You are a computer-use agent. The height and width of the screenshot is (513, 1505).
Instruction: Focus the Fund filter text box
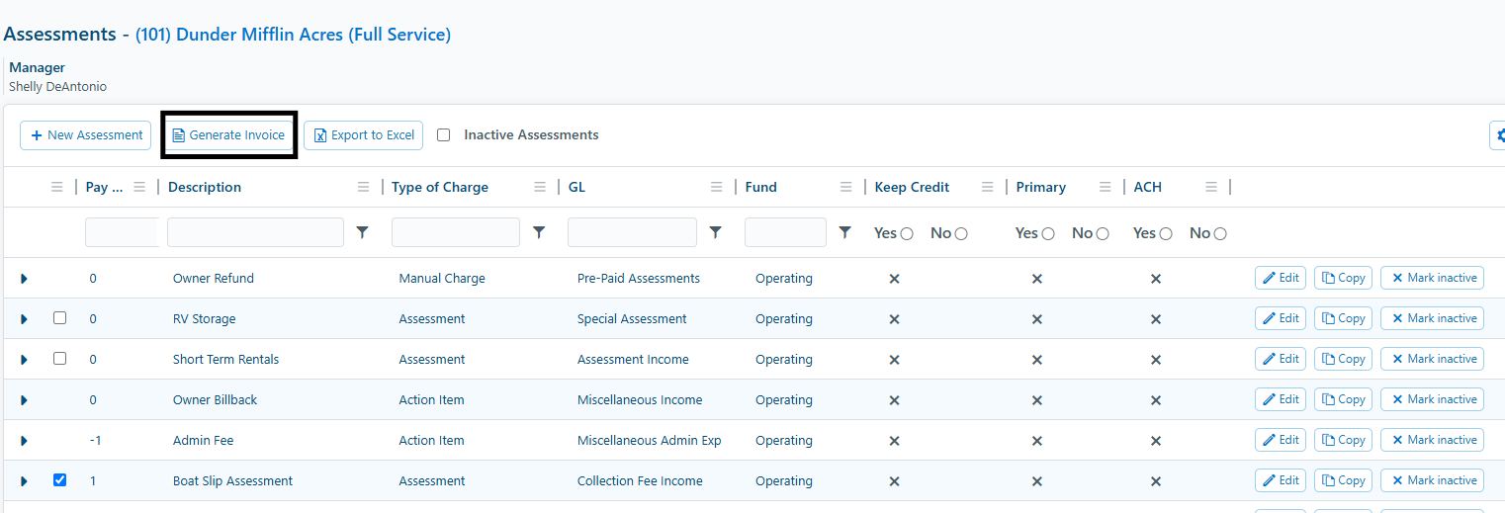coord(785,232)
